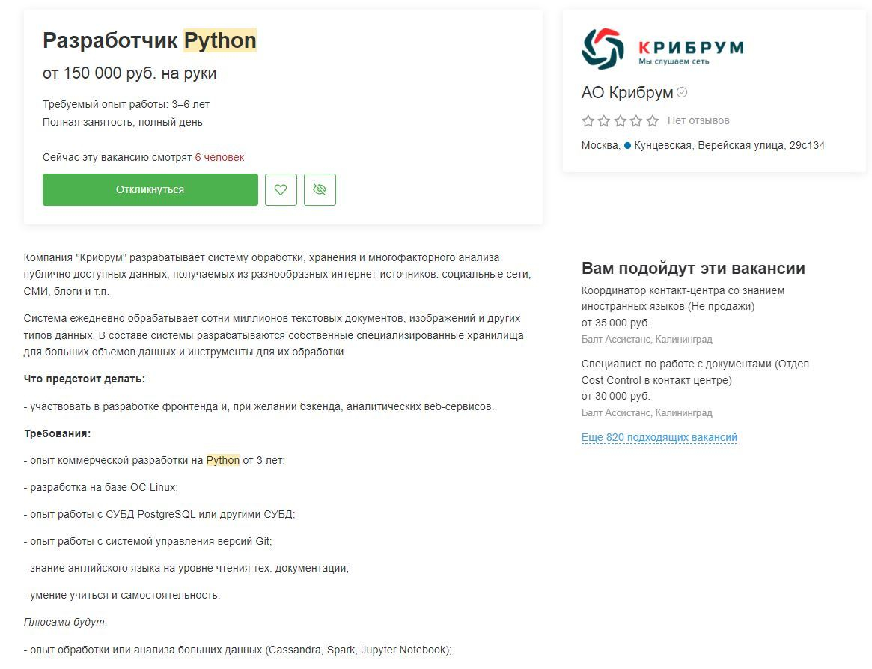Click the 6 человек viewers text
This screenshot has height=669, width=872.
(219, 157)
